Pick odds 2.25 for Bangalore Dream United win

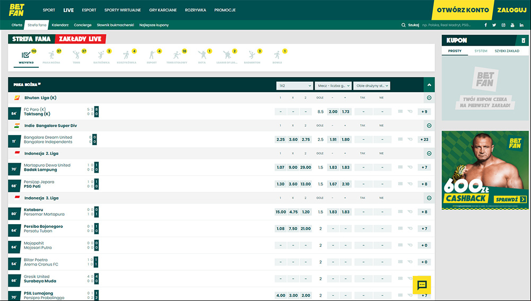pos(281,139)
